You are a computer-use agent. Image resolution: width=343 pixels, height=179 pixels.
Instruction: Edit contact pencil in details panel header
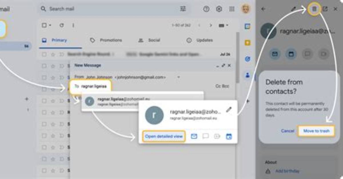(293, 9)
